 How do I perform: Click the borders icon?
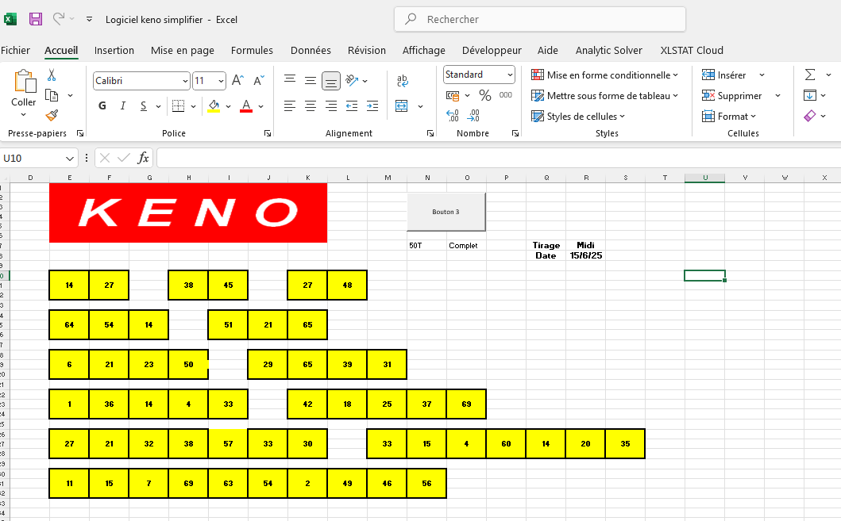tap(178, 106)
